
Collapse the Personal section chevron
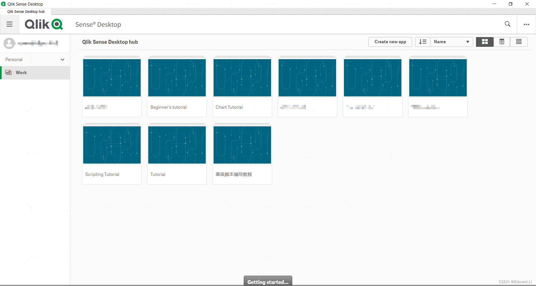click(63, 59)
